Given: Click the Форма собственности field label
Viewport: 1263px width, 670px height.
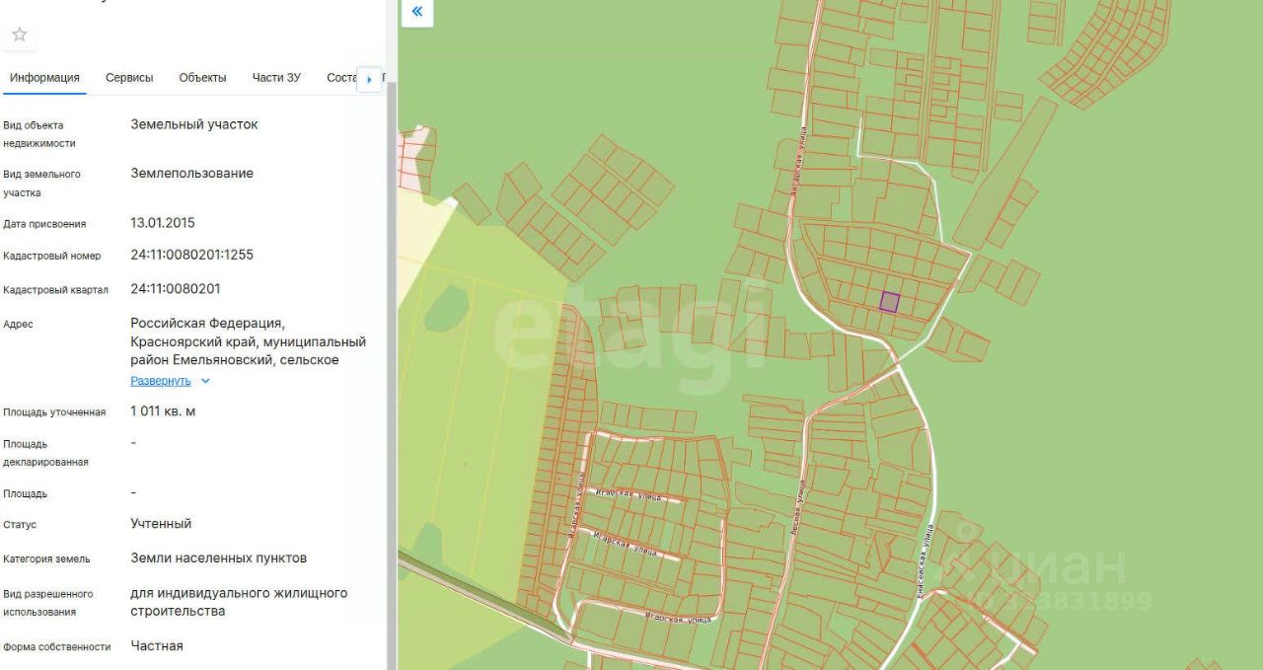Looking at the screenshot, I should coord(57,647).
